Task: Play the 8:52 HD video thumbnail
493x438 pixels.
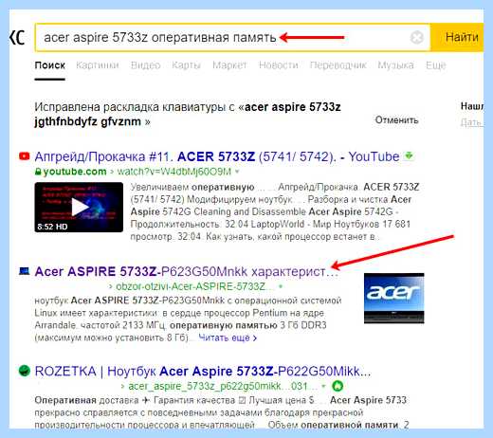Action: pos(79,208)
